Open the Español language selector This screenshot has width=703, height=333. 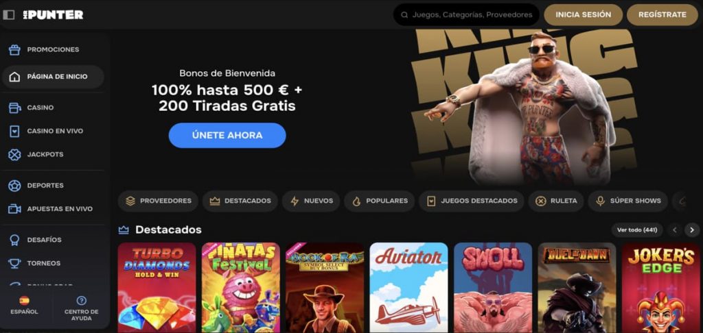24,306
